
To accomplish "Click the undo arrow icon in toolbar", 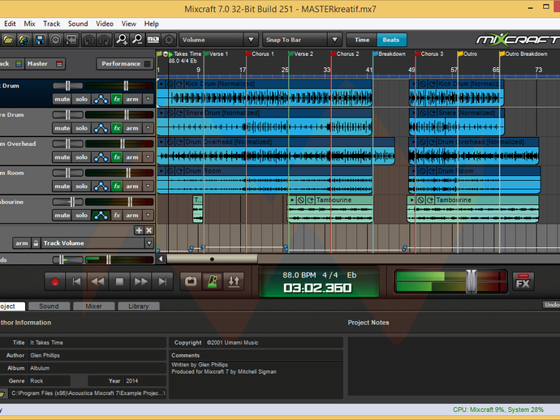I will click(88, 40).
